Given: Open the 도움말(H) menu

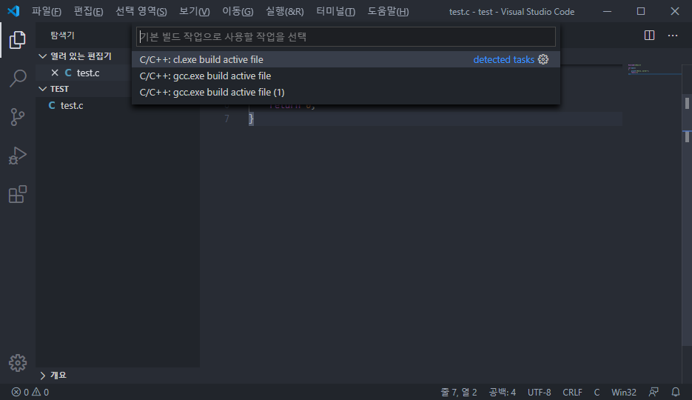Looking at the screenshot, I should 388,11.
